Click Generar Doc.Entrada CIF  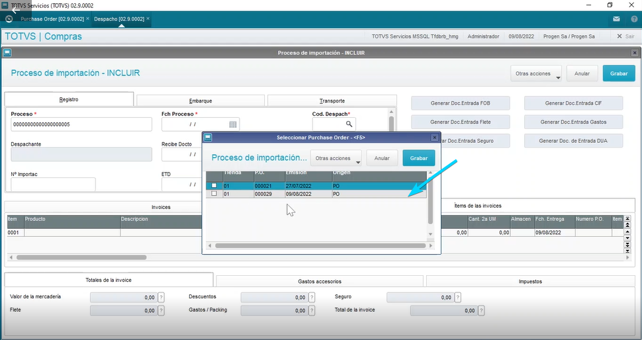pos(573,103)
